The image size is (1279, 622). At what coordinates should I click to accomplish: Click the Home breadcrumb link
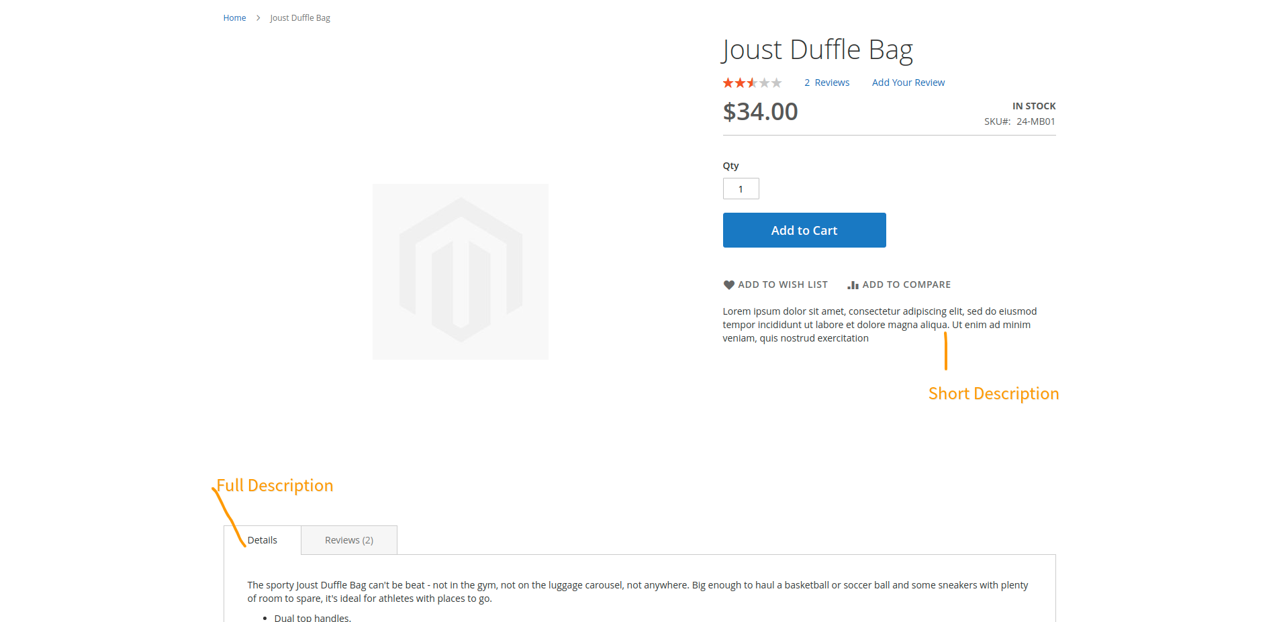234,18
